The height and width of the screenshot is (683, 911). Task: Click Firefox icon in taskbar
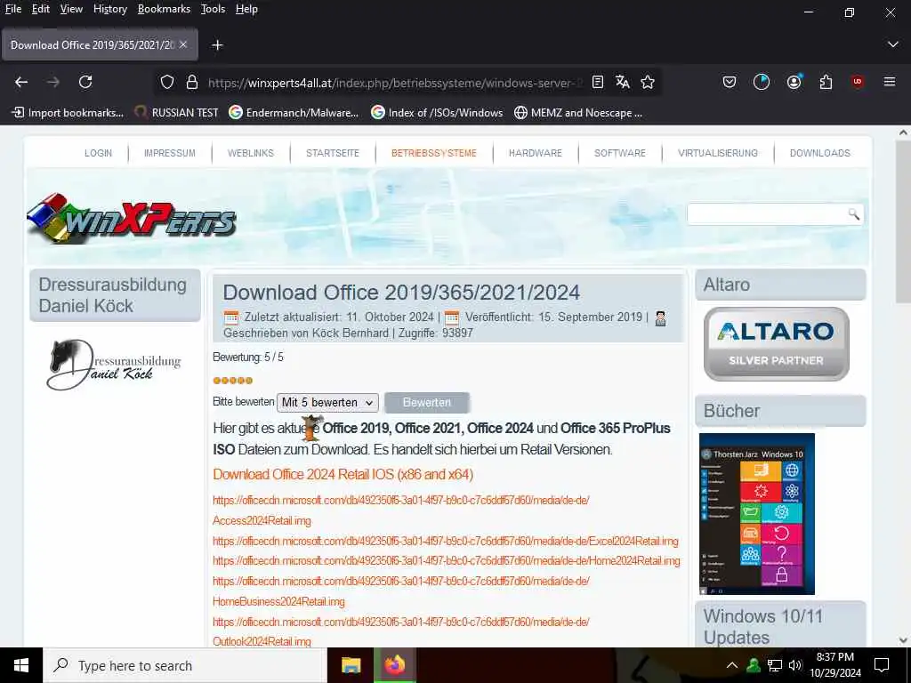(x=394, y=665)
